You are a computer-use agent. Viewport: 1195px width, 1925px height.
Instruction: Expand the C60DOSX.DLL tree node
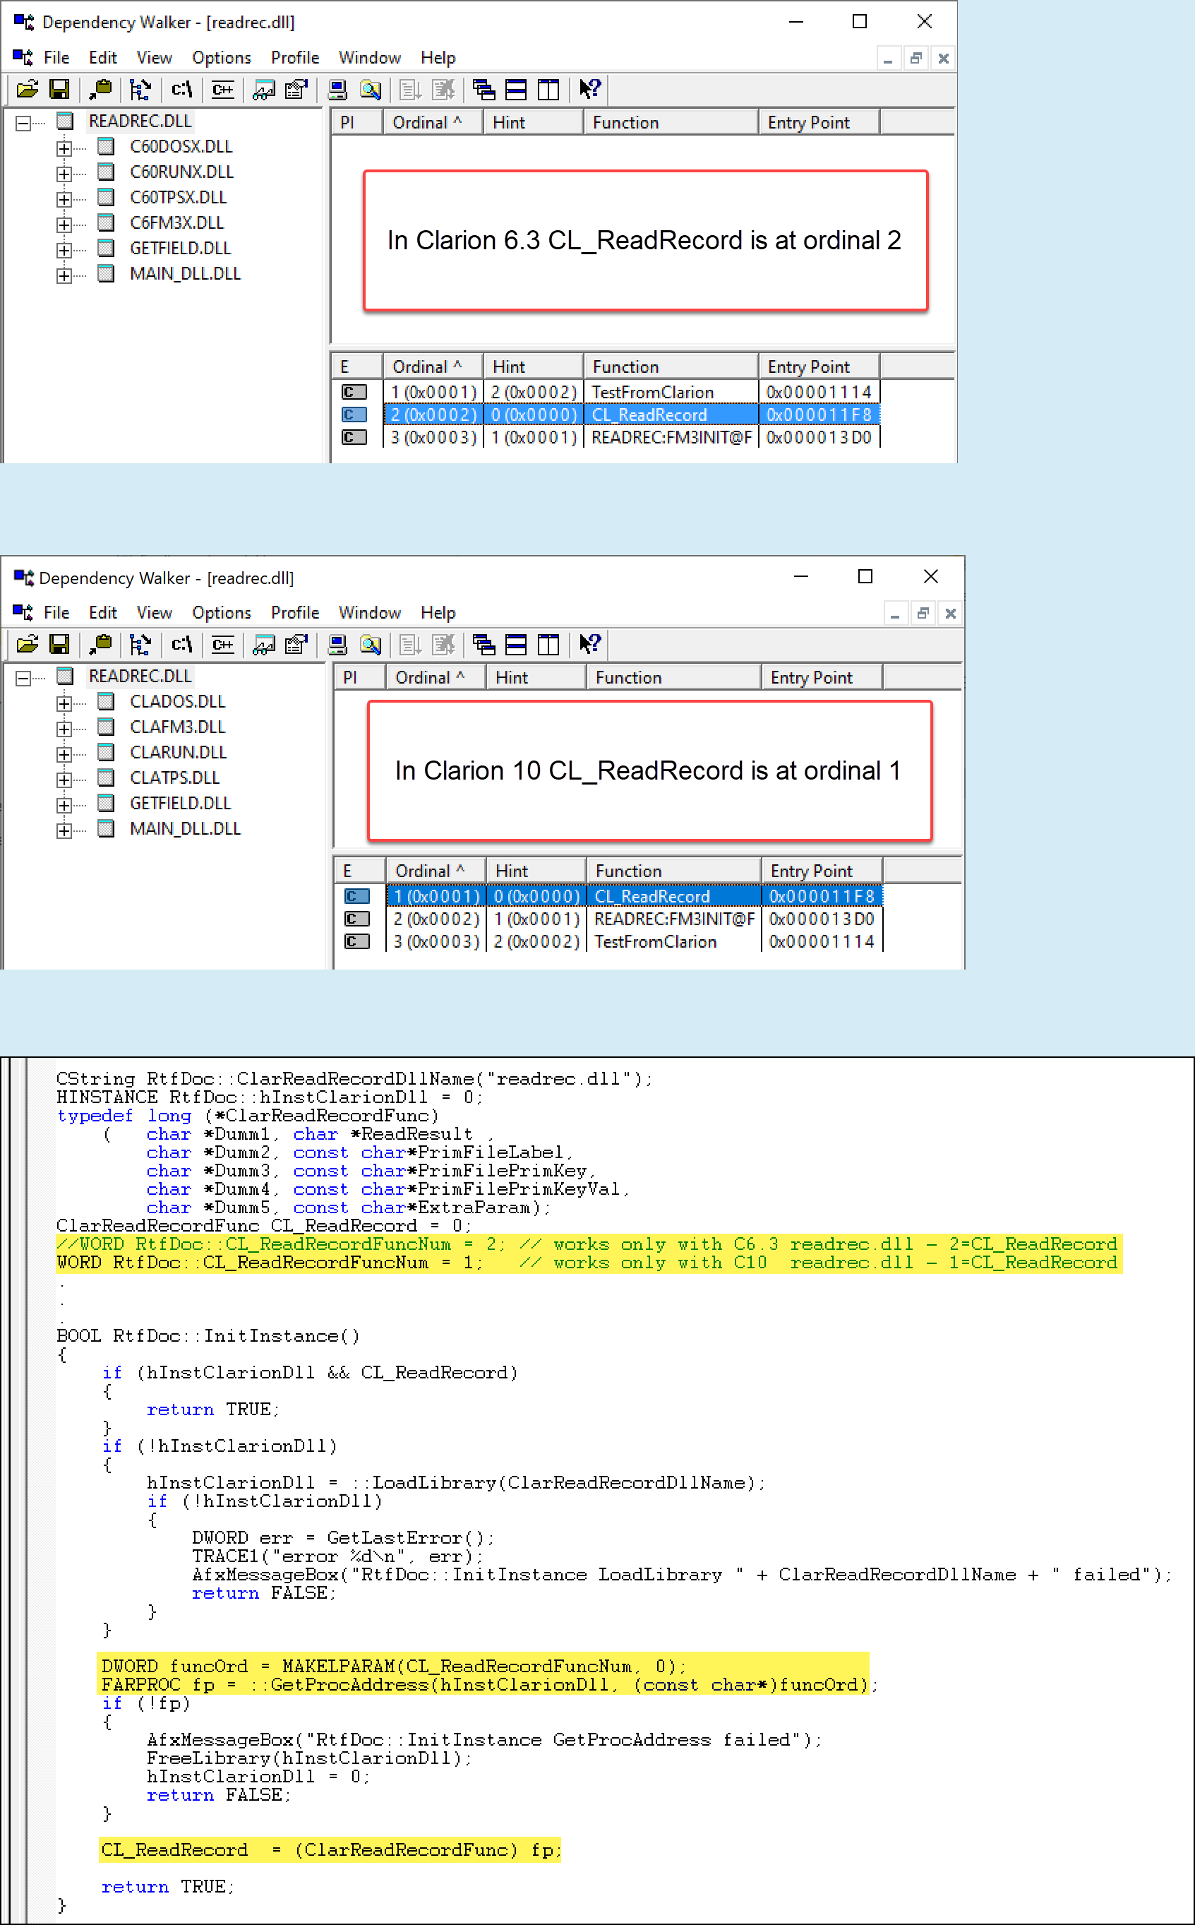pos(64,148)
